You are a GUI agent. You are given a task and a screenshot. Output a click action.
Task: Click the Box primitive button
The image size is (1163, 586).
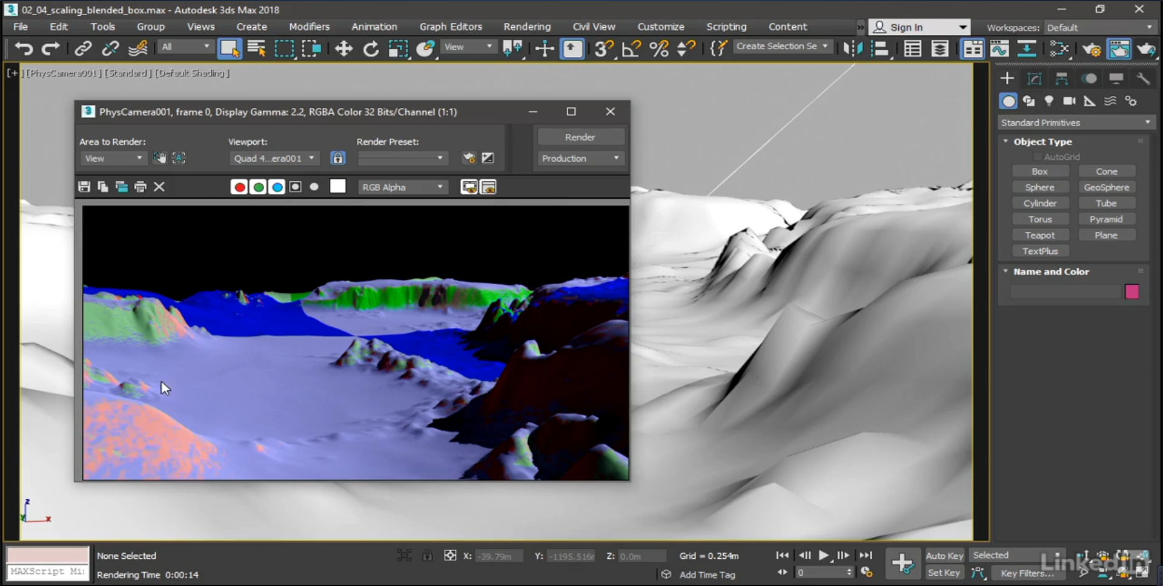pos(1039,171)
